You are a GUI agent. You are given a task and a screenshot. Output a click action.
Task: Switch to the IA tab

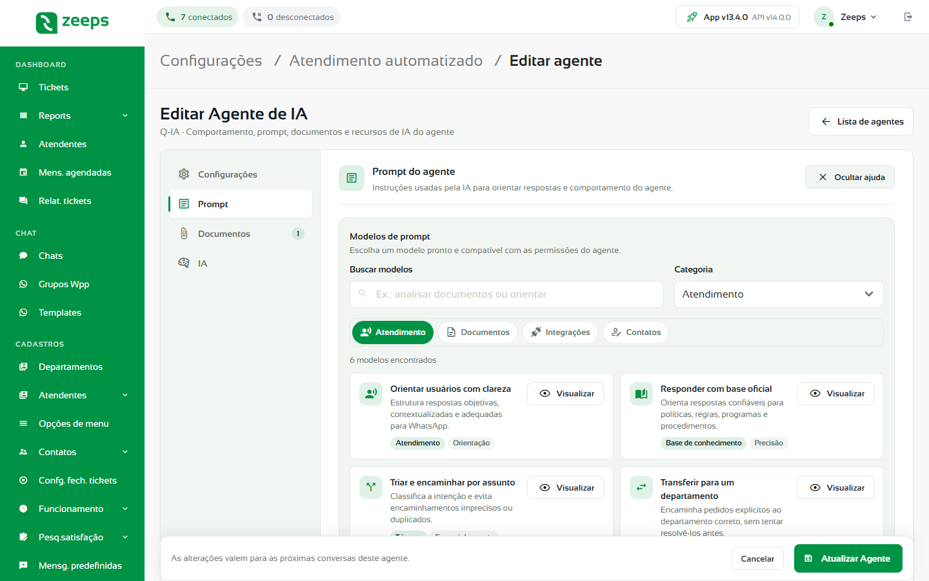coord(240,263)
